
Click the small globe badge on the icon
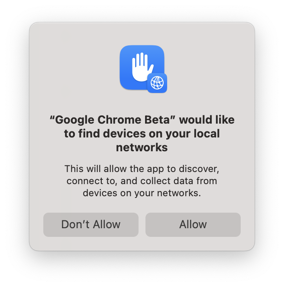tap(157, 83)
